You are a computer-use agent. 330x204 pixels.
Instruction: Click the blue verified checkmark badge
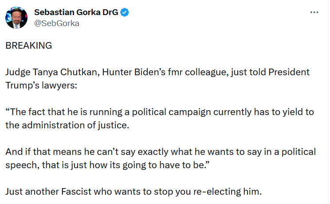pos(125,12)
